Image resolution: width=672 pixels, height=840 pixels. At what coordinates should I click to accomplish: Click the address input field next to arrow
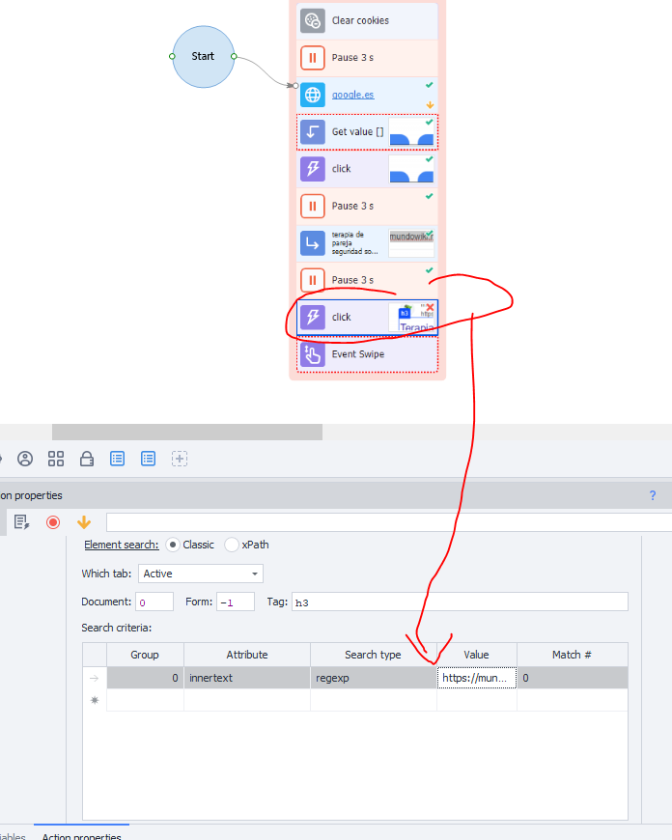tap(388, 521)
